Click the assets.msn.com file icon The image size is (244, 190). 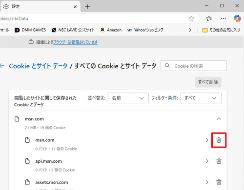(27, 182)
